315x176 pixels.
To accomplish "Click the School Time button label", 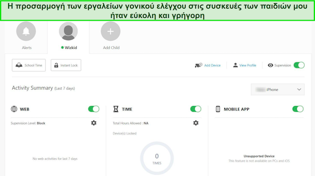I will pyautogui.click(x=33, y=65).
